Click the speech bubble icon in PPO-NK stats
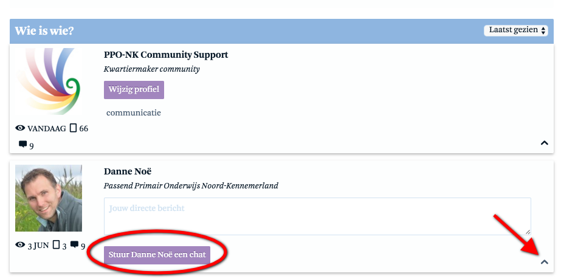 (22, 145)
